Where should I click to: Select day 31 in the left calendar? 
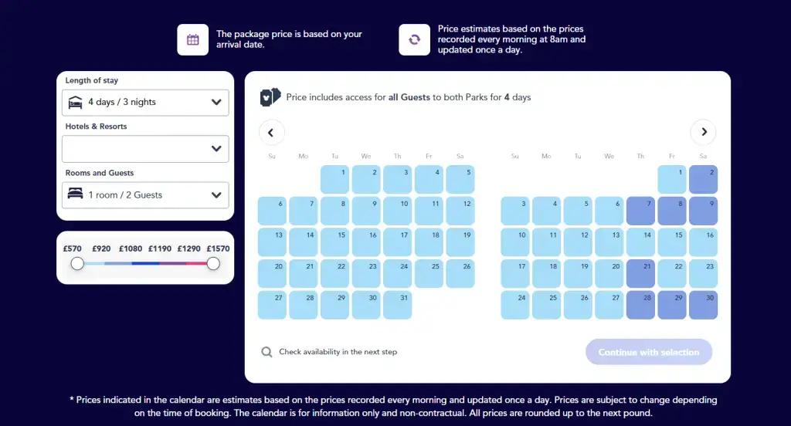click(x=398, y=305)
